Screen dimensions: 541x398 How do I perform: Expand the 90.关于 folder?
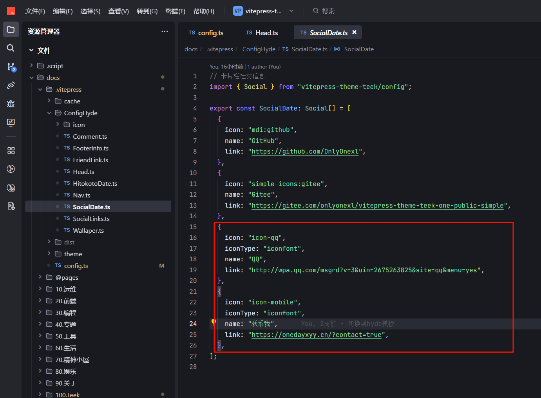40,383
